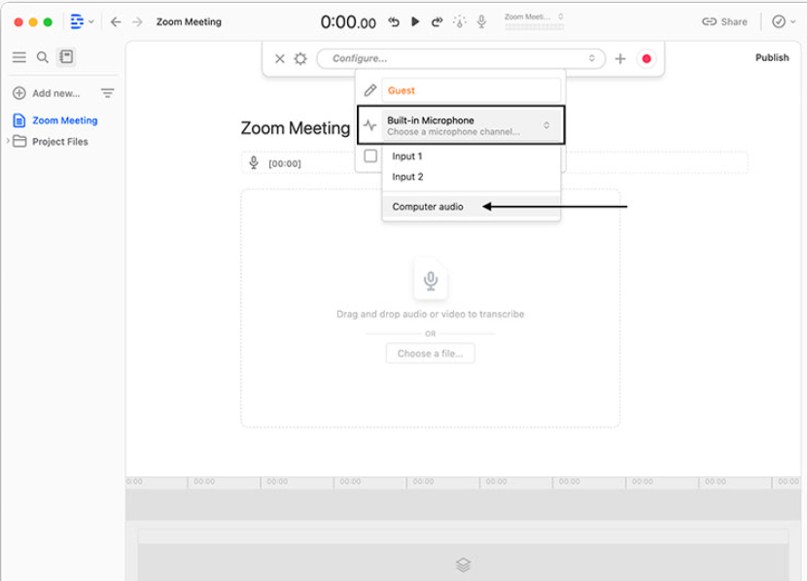Image resolution: width=807 pixels, height=581 pixels.
Task: Expand the Project Files folder
Action: pyautogui.click(x=10, y=141)
